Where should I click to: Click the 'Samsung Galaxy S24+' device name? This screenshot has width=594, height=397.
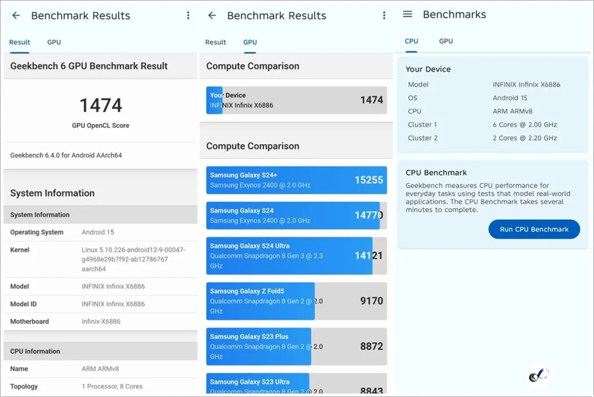tap(244, 175)
